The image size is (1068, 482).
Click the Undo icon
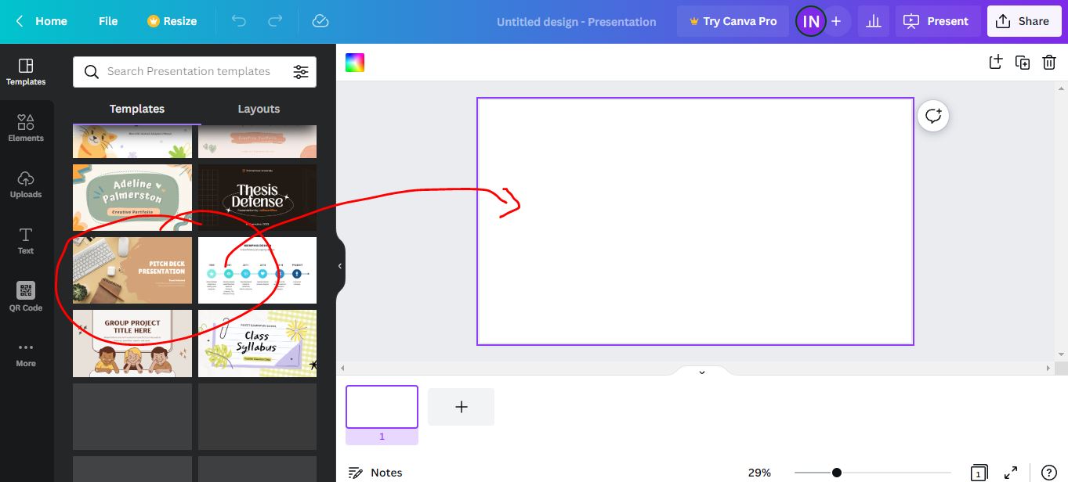(238, 21)
